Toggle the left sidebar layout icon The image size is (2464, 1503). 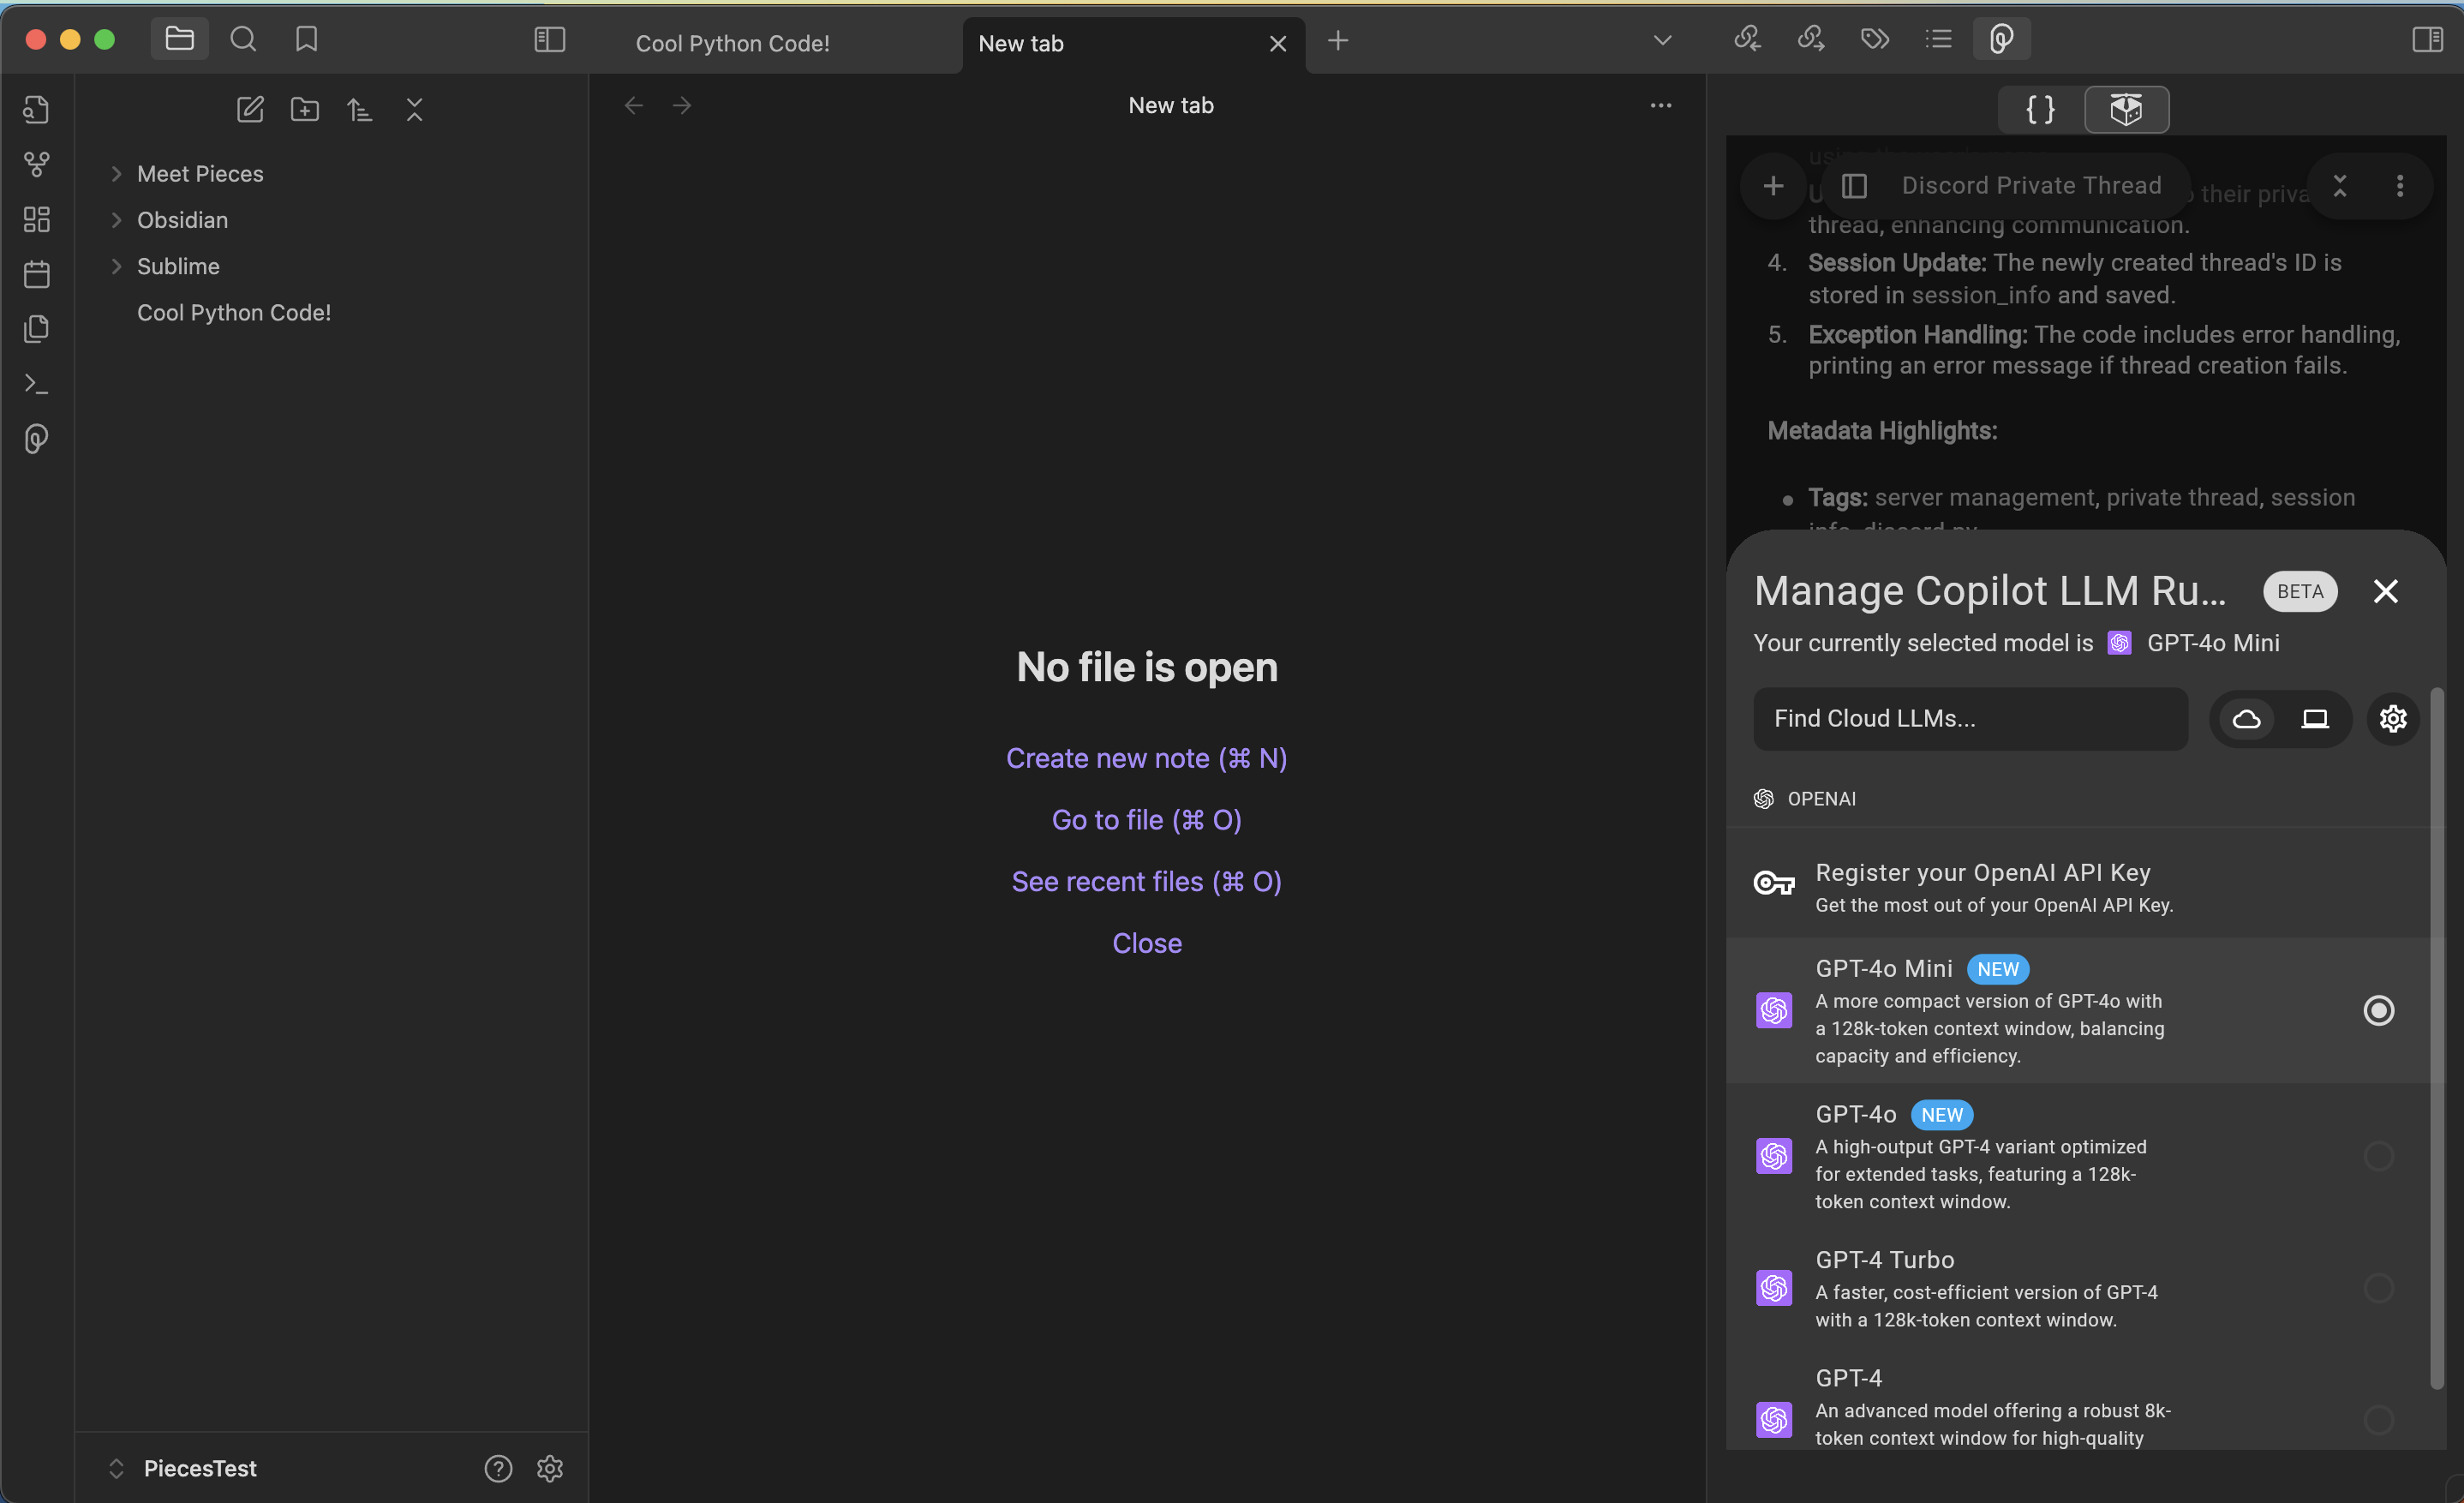point(550,39)
